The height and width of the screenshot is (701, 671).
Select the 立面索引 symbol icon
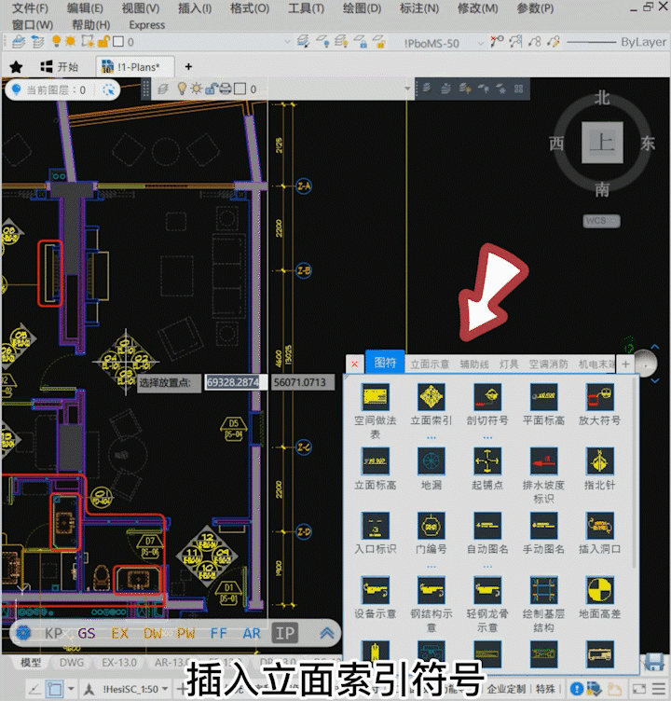point(431,396)
